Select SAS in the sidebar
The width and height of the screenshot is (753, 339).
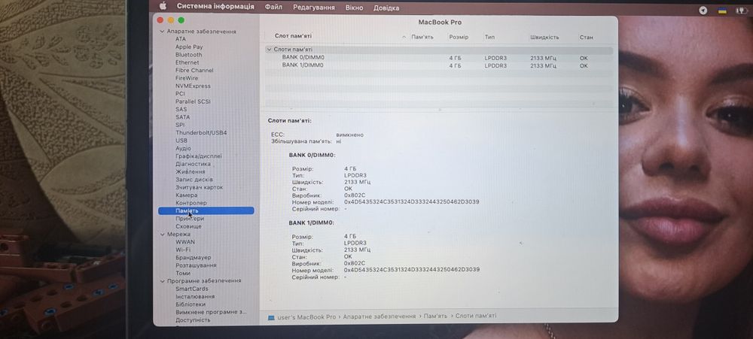coord(181,109)
